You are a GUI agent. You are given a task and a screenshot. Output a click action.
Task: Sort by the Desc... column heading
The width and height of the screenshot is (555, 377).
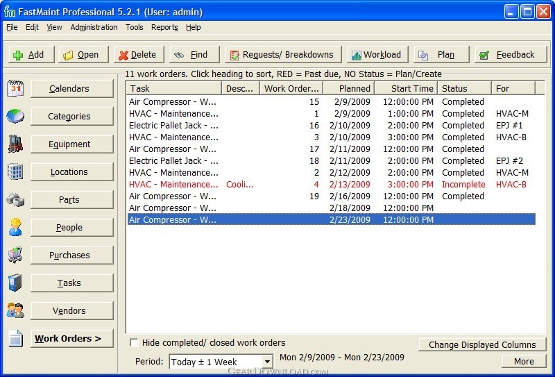click(241, 88)
